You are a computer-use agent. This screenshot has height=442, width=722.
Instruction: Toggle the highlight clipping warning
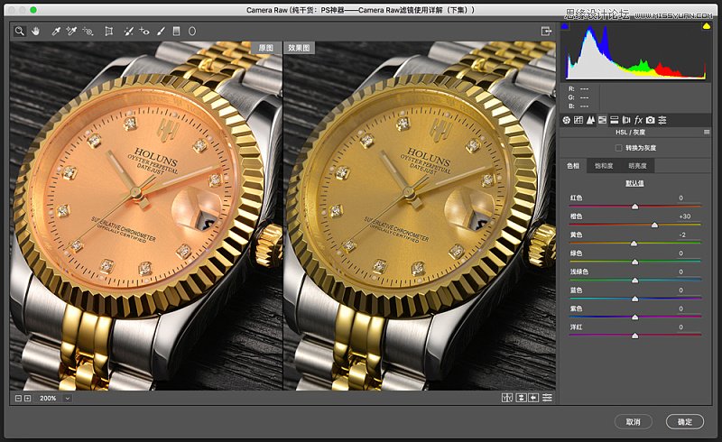706,26
